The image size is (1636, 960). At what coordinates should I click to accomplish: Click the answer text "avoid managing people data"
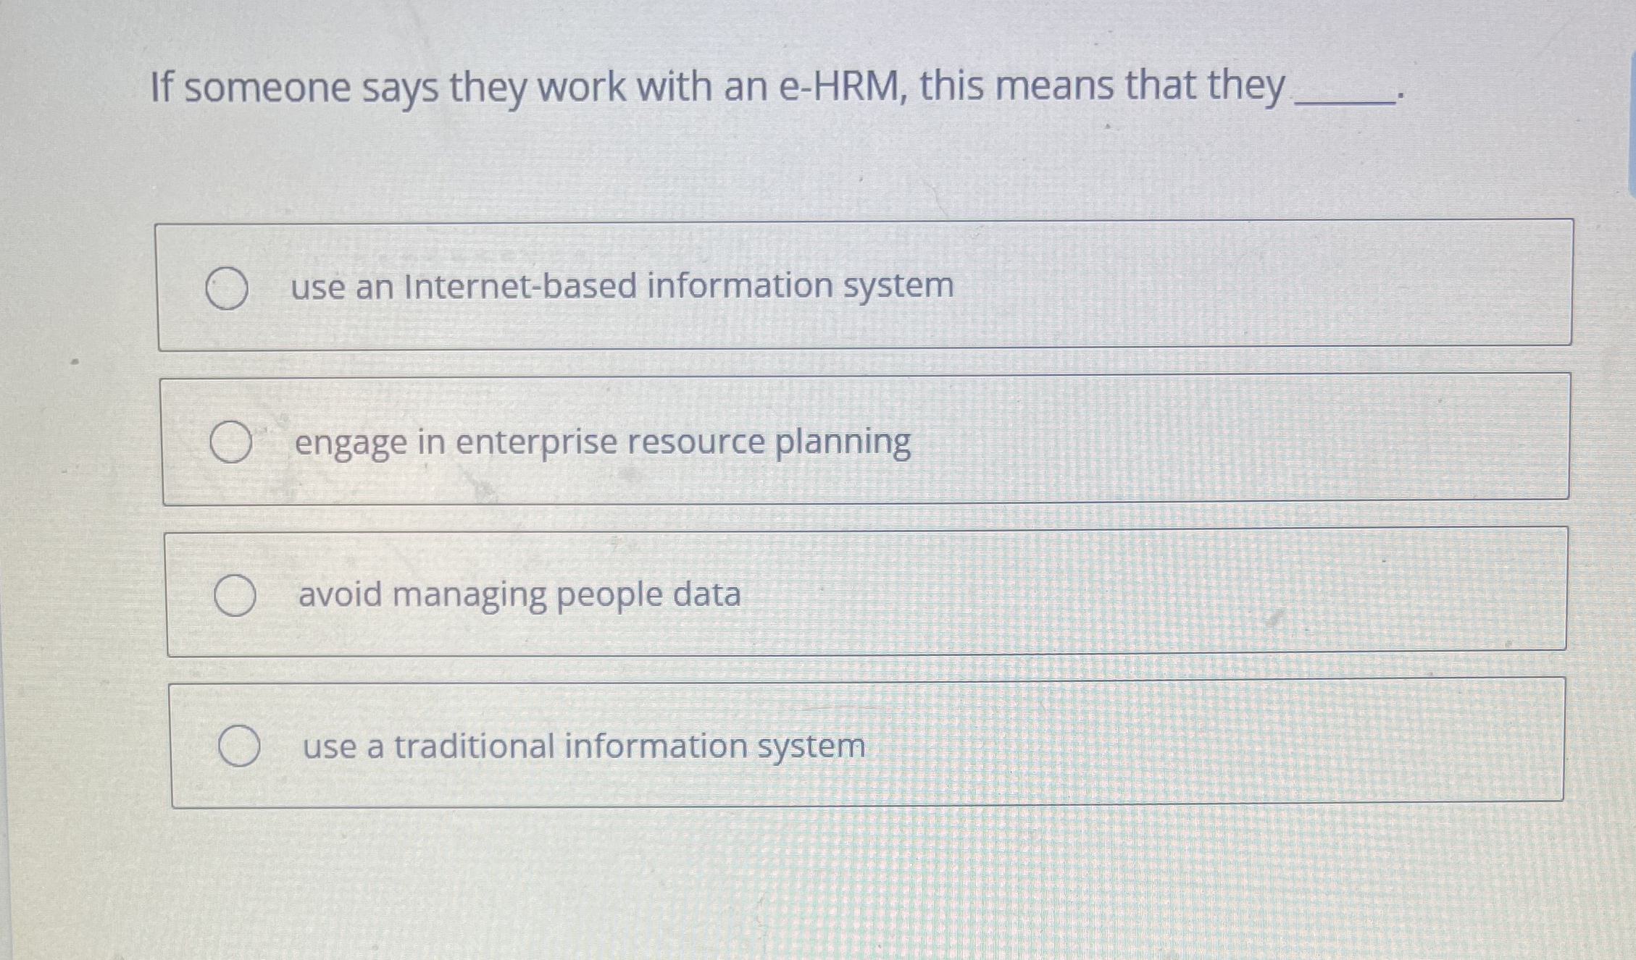click(520, 594)
